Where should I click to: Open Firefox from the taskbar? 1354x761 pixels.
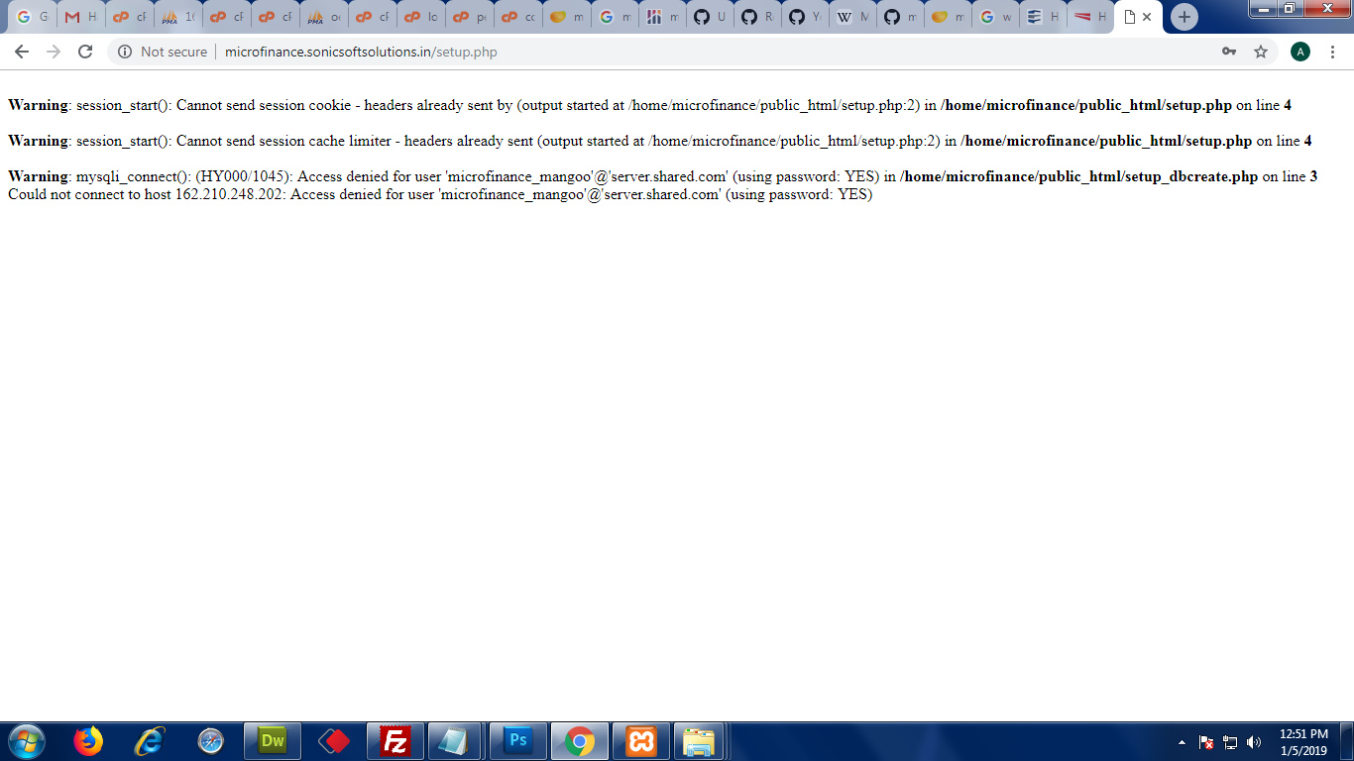coord(88,740)
